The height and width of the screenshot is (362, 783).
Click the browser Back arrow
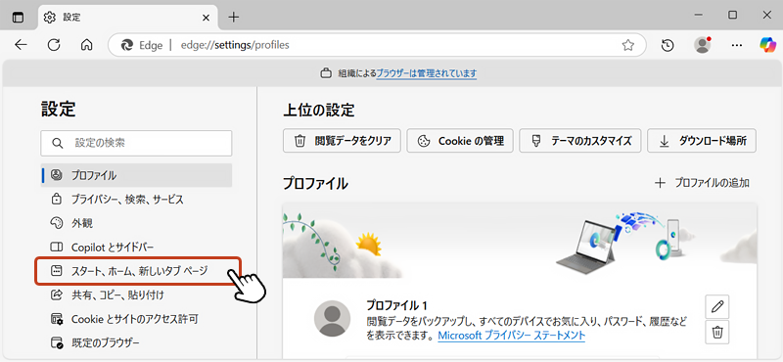point(21,45)
